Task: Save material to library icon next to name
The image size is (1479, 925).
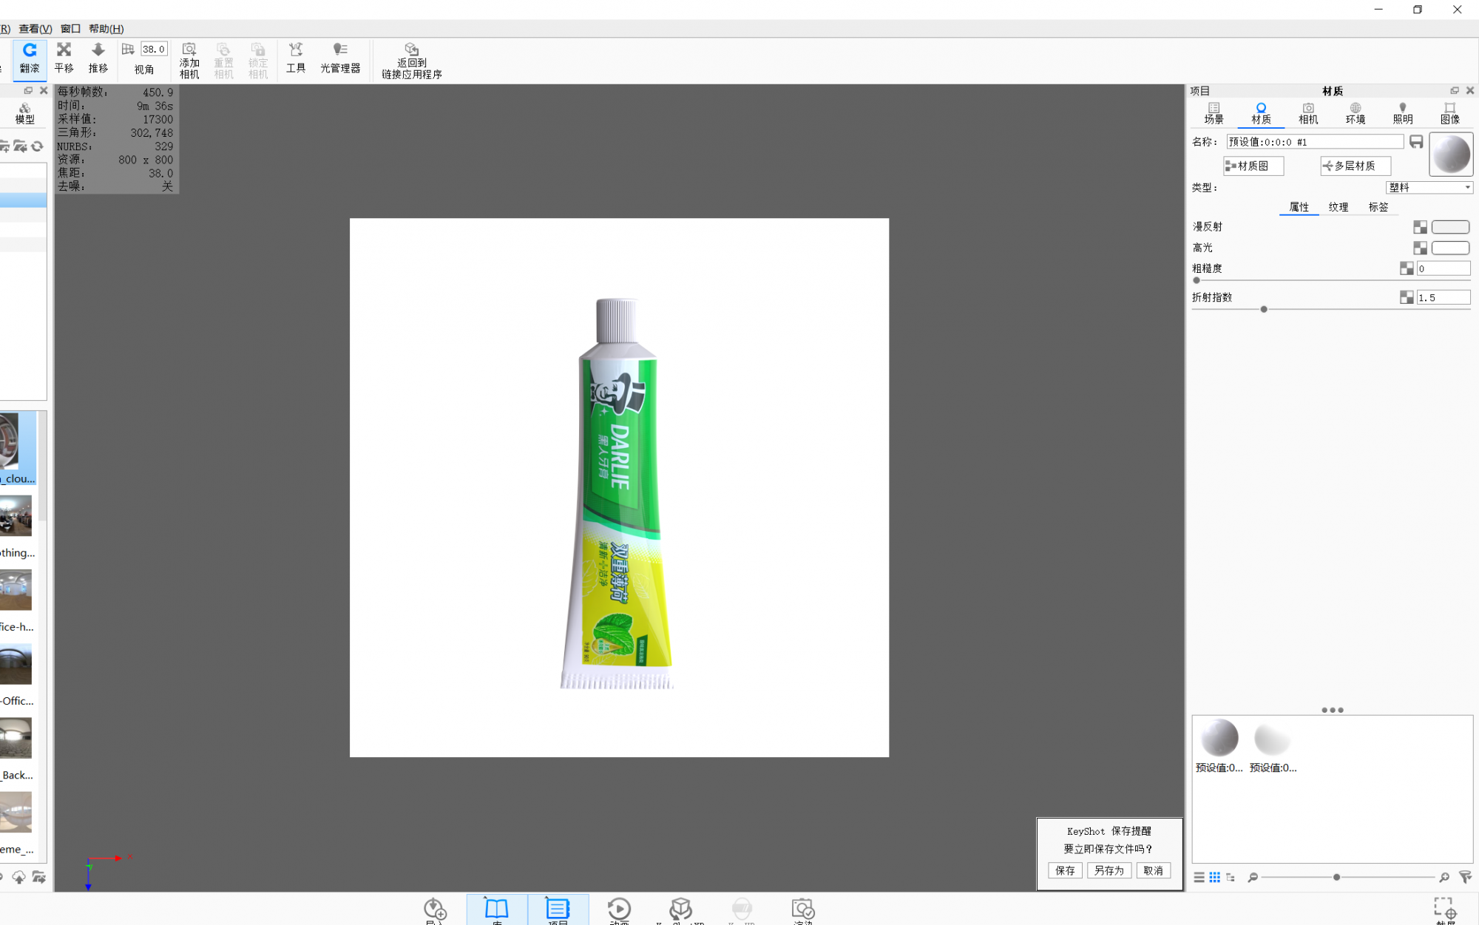Action: 1416,142
